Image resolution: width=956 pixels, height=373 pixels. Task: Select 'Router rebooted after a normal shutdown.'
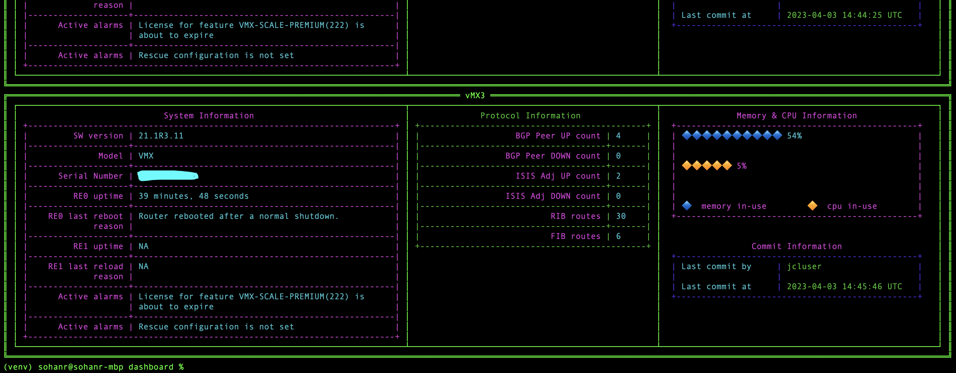[x=239, y=216]
